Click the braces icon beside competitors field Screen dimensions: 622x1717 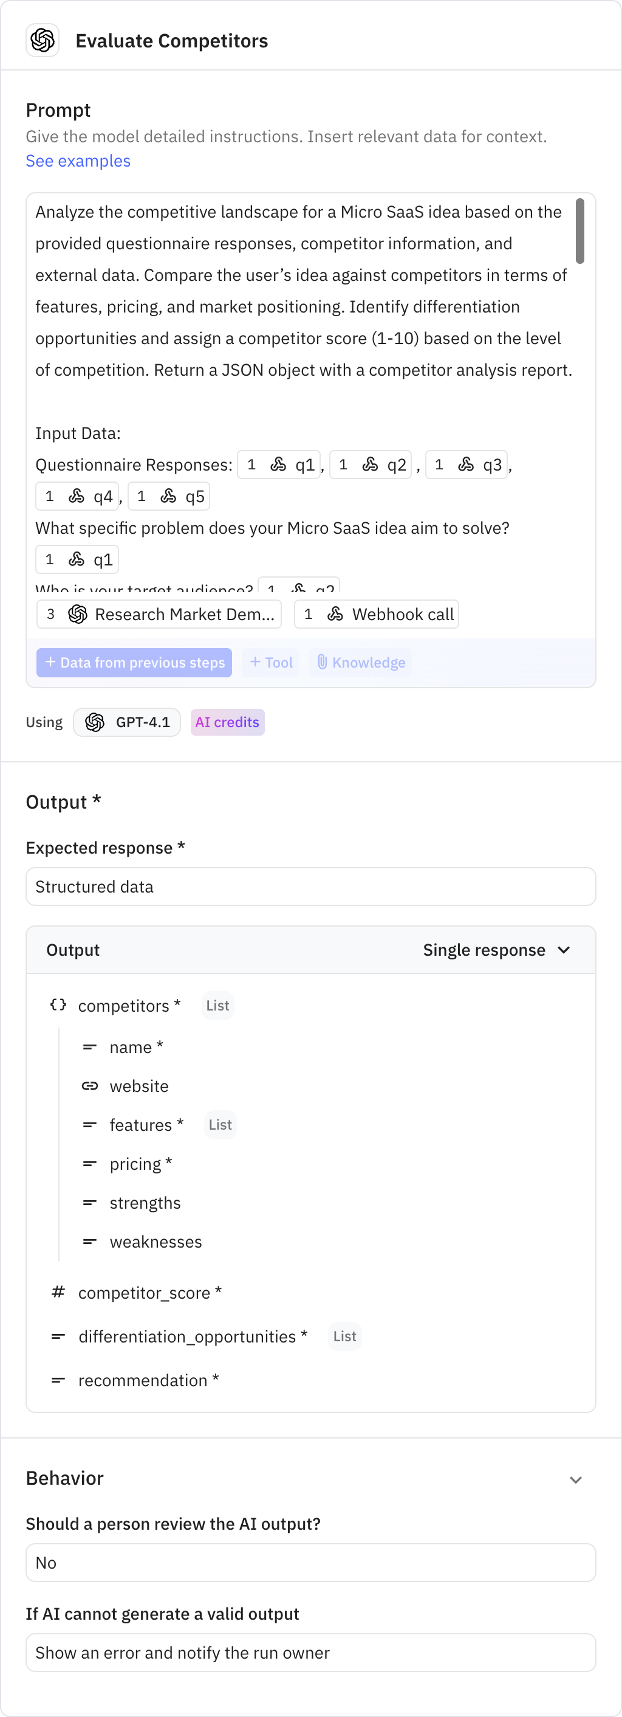click(58, 1005)
